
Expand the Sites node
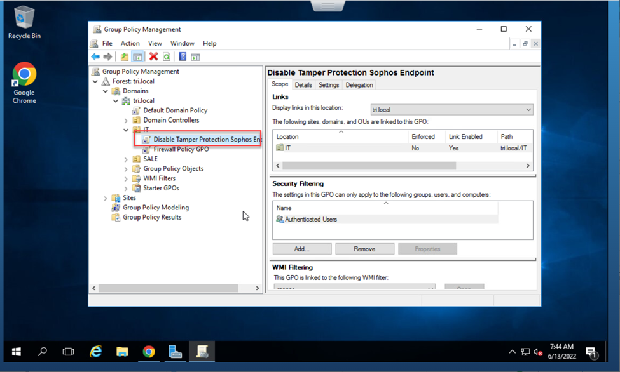(x=106, y=198)
